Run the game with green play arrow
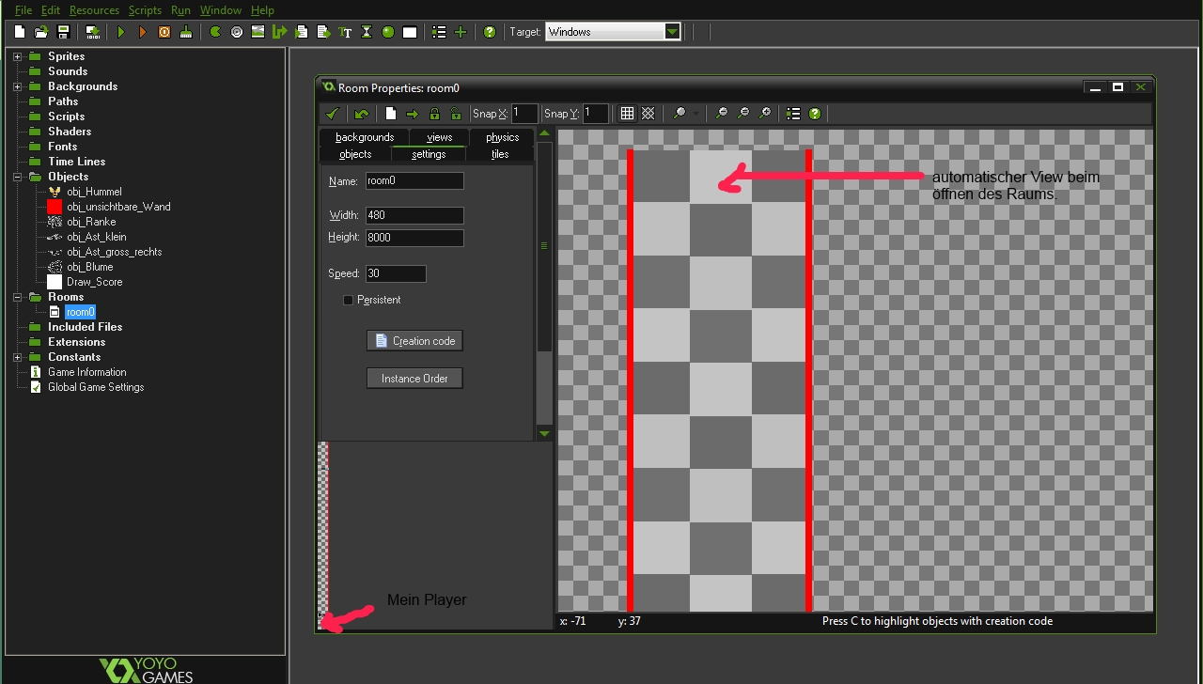Viewport: 1203px width, 684px height. point(120,32)
